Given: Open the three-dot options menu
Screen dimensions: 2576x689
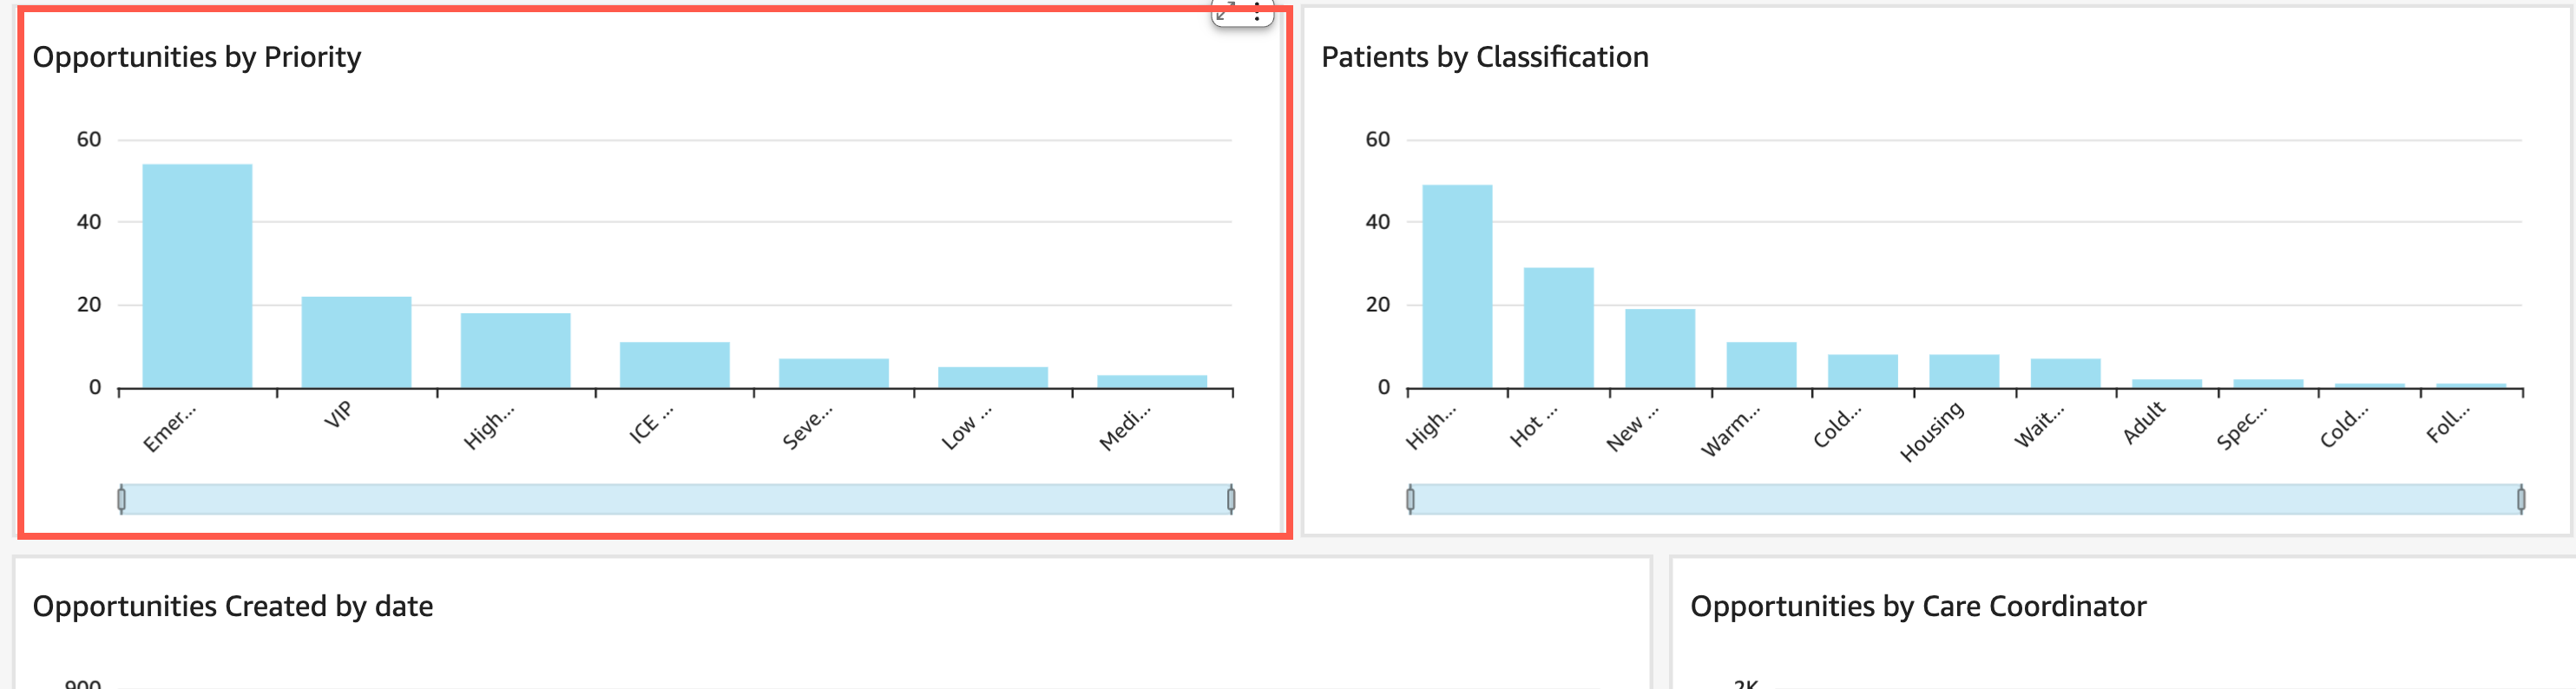Looking at the screenshot, I should 1257,12.
